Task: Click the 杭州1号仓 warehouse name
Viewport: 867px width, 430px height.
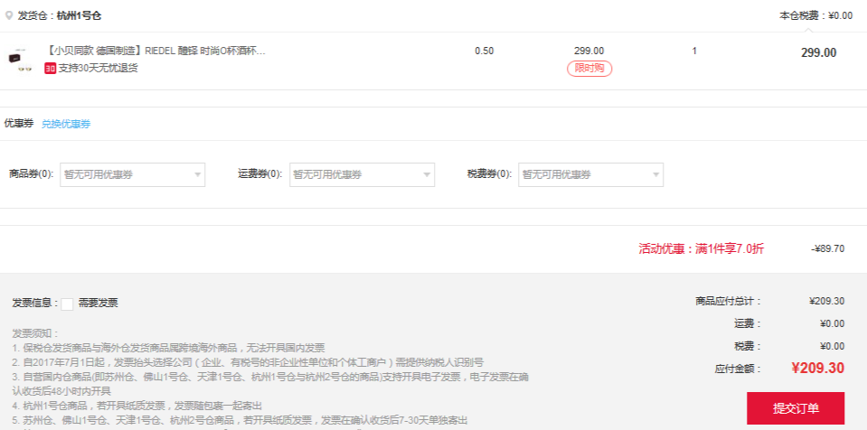Action: click(80, 15)
